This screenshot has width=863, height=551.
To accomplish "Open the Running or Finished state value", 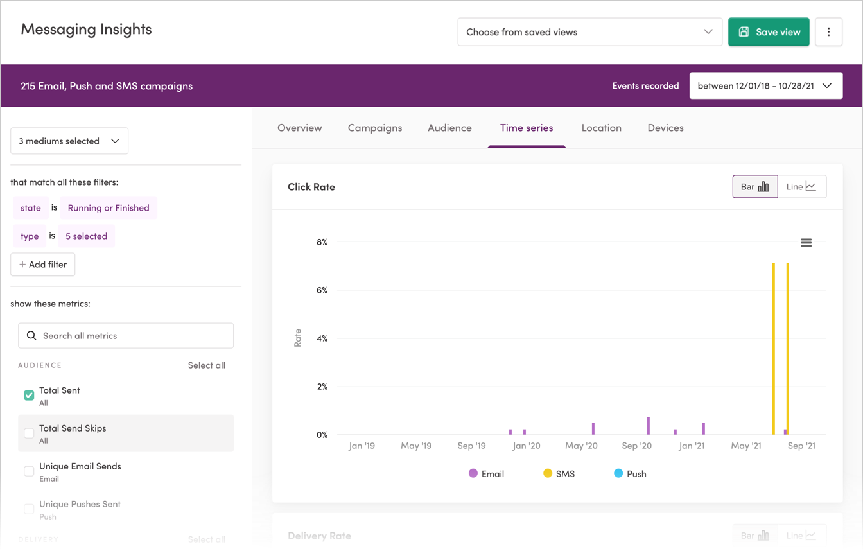I will tap(109, 207).
